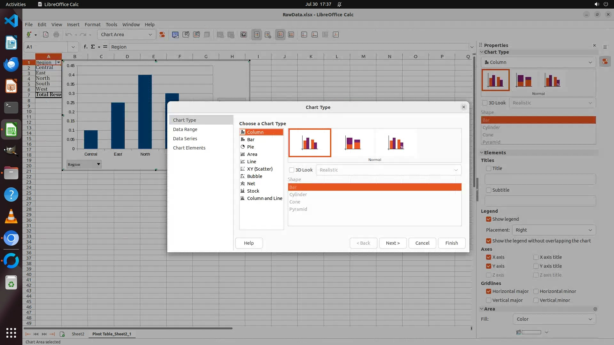Viewport: 614px width, 345px height.
Task: Click the Chart Type toolbar icon
Action: tap(175, 34)
